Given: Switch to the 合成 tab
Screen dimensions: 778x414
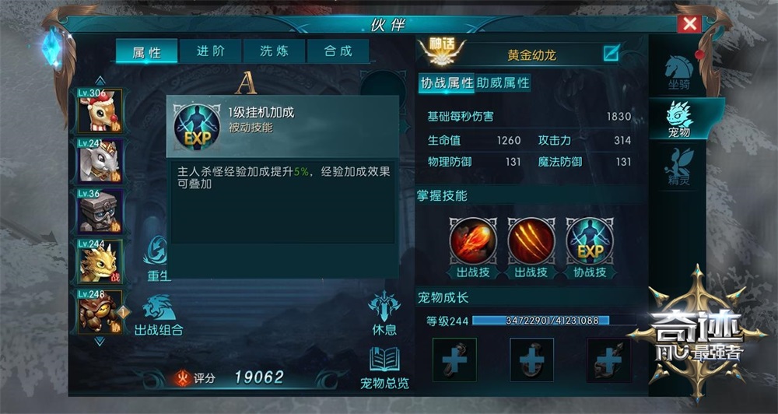Looking at the screenshot, I should pos(338,51).
